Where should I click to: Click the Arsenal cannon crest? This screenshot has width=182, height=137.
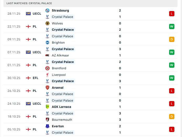pos(47,88)
